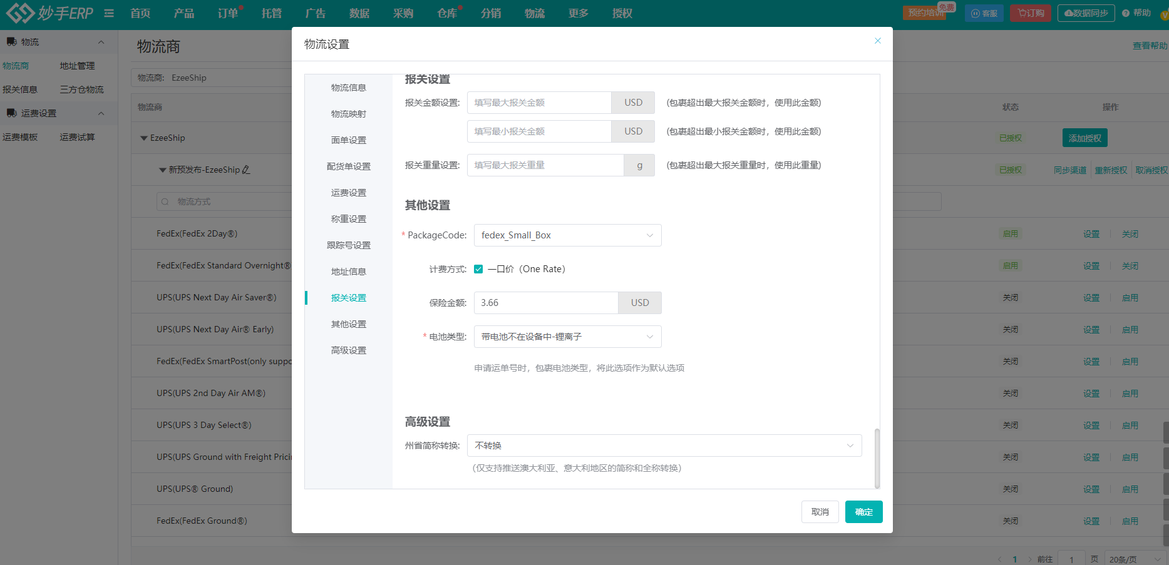The height and width of the screenshot is (565, 1169).
Task: Open the 仓库 top menu
Action: pos(447,13)
